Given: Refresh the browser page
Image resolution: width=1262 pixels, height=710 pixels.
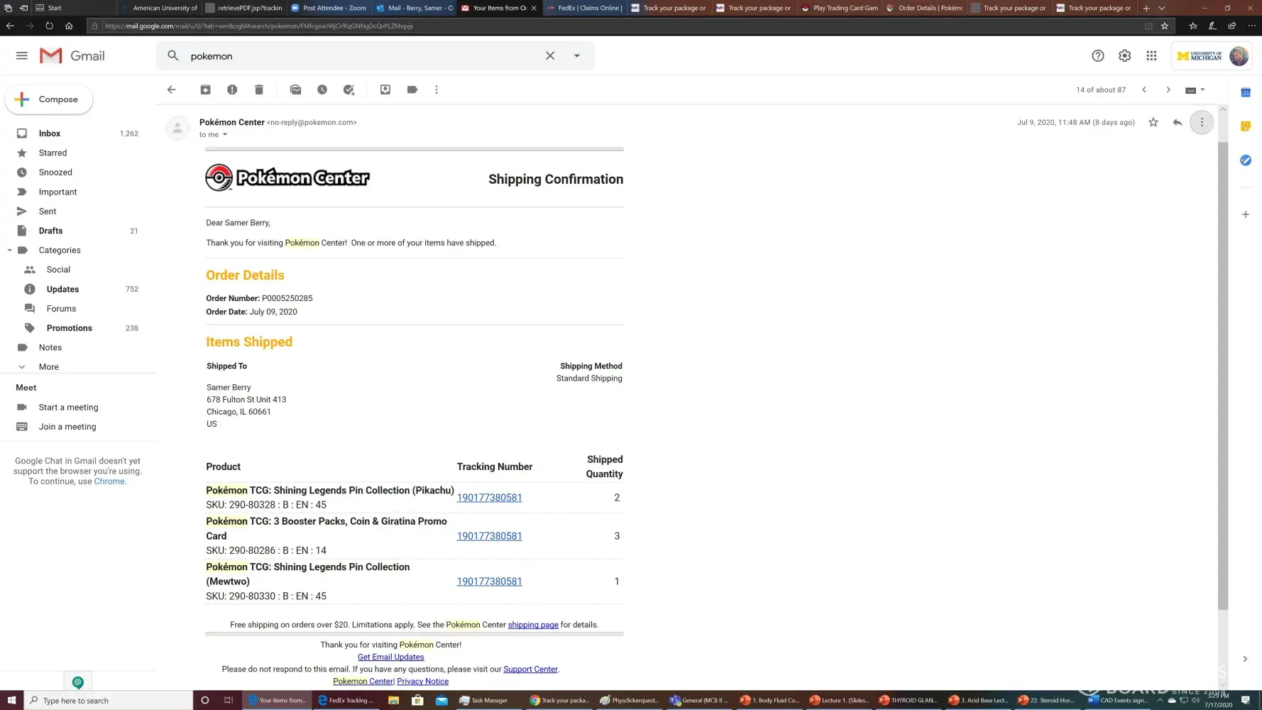Looking at the screenshot, I should (49, 26).
